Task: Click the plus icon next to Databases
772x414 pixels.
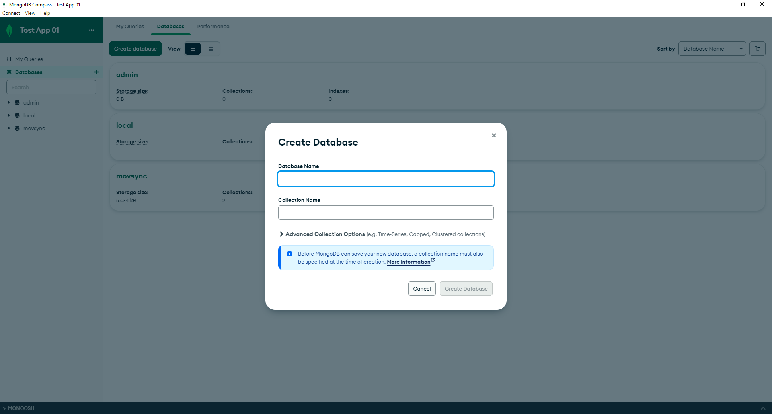Action: pyautogui.click(x=96, y=72)
